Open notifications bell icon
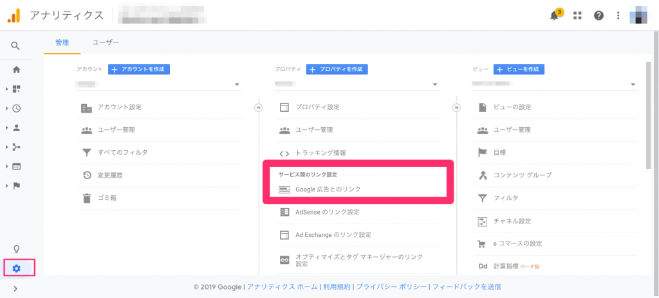Image resolution: width=659 pixels, height=298 pixels. coord(554,16)
